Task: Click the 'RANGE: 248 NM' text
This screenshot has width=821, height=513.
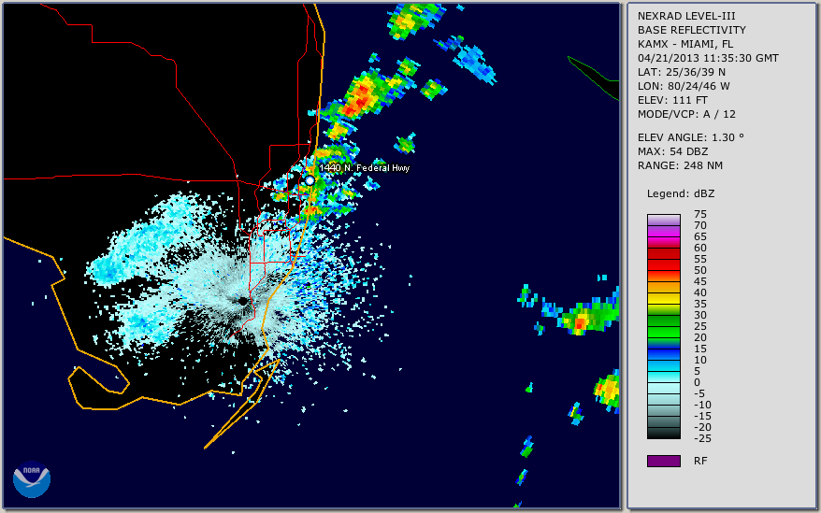Action: pyautogui.click(x=680, y=166)
